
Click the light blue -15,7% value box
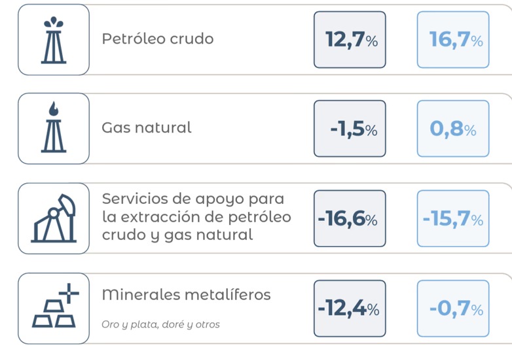(x=453, y=218)
